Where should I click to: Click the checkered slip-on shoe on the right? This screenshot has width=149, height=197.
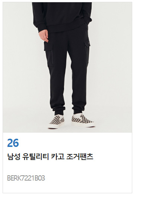click(x=83, y=120)
